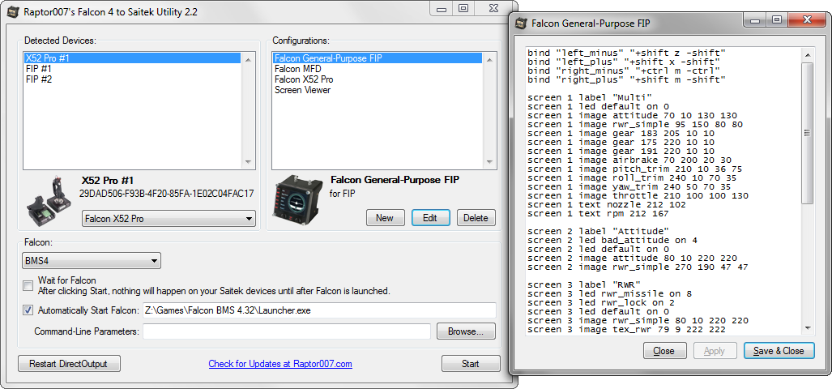Click the line screen 2 led bad_attitude on 4
Viewport: 832px width, 389px height.
coord(612,241)
